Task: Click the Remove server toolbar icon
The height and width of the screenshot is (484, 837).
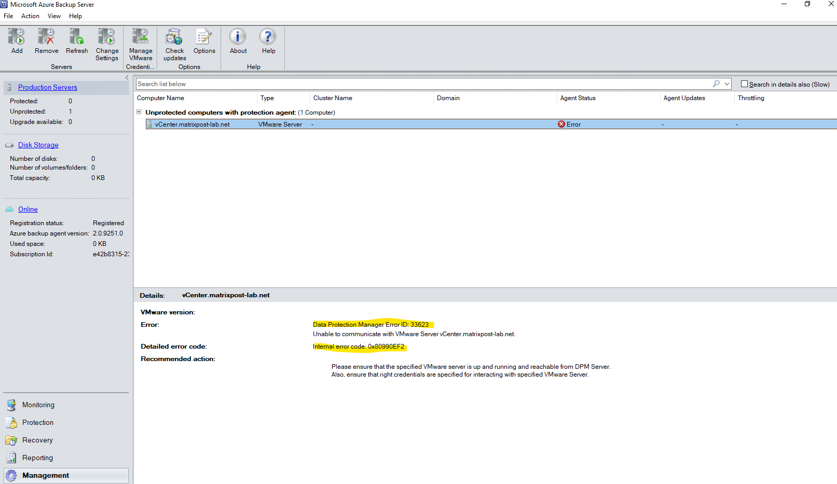Action: pyautogui.click(x=46, y=37)
